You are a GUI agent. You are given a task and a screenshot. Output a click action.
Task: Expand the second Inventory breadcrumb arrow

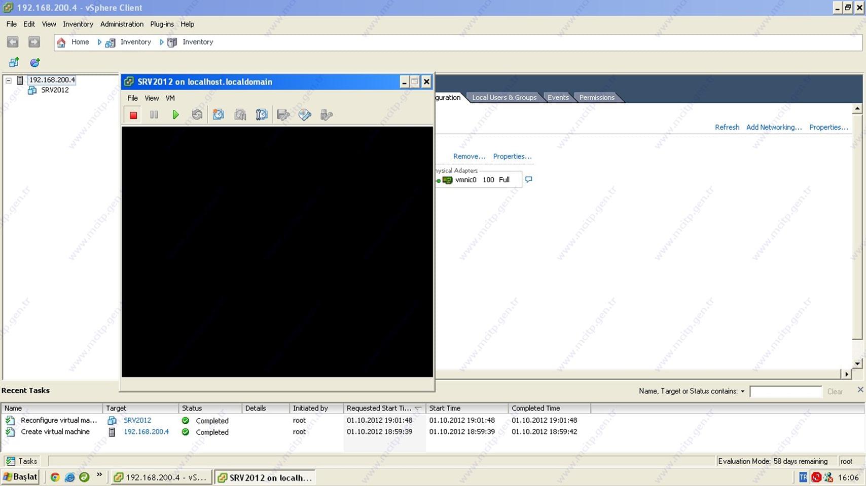161,42
